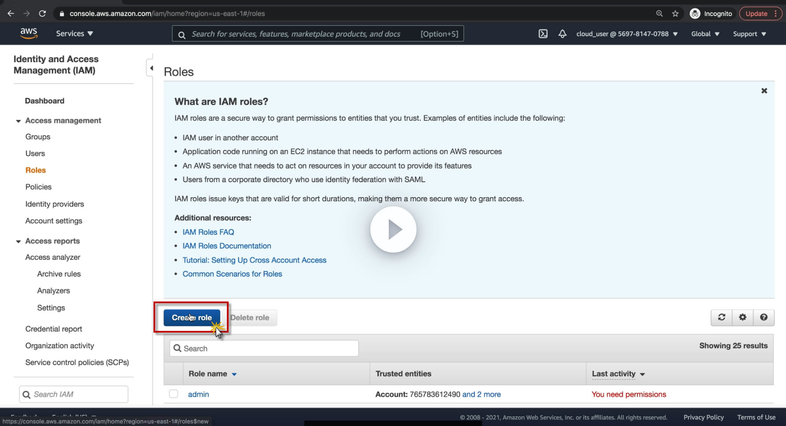Viewport: 786px width, 426px height.
Task: Open the cloud_user account dropdown
Action: tap(627, 34)
